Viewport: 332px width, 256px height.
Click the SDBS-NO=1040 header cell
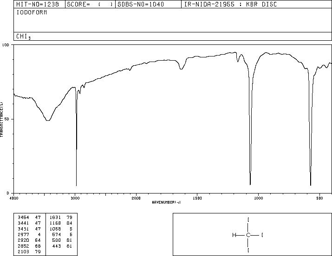(x=141, y=4)
